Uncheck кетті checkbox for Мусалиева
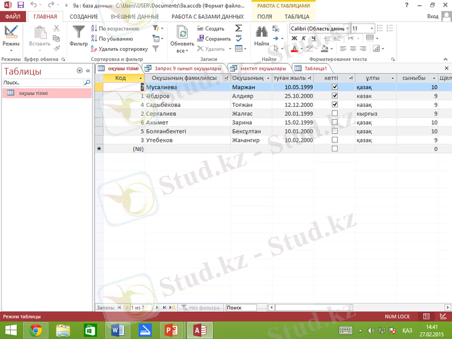This screenshot has height=339, width=452. tap(334, 87)
